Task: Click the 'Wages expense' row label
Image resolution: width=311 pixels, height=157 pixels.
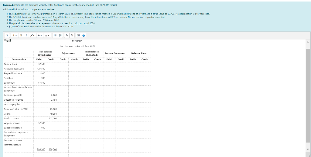Action: 12,123
